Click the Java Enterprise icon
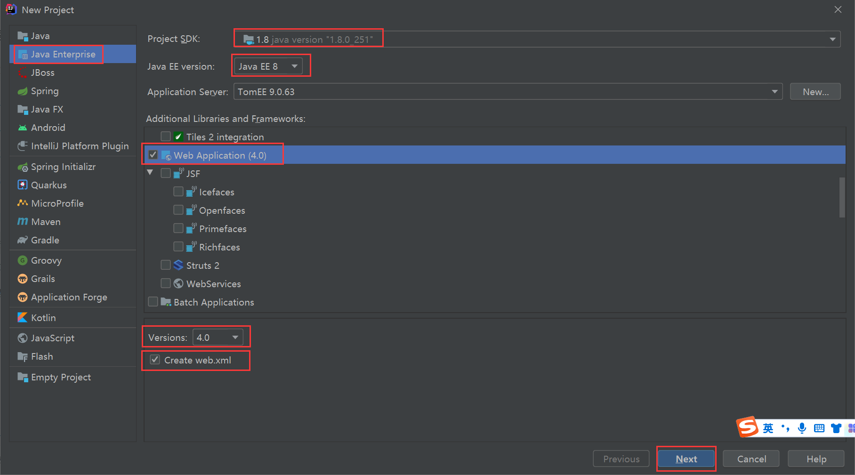 pyautogui.click(x=23, y=55)
